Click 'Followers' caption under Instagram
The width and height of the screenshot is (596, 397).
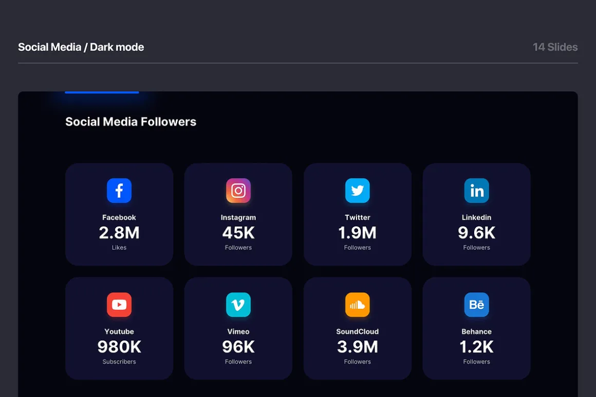238,247
